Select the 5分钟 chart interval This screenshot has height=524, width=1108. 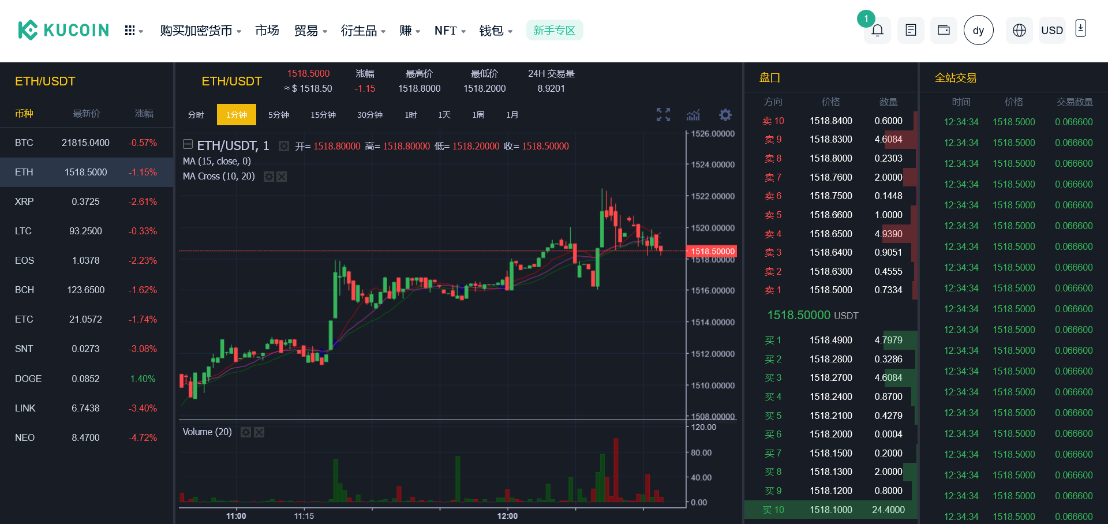(x=278, y=115)
